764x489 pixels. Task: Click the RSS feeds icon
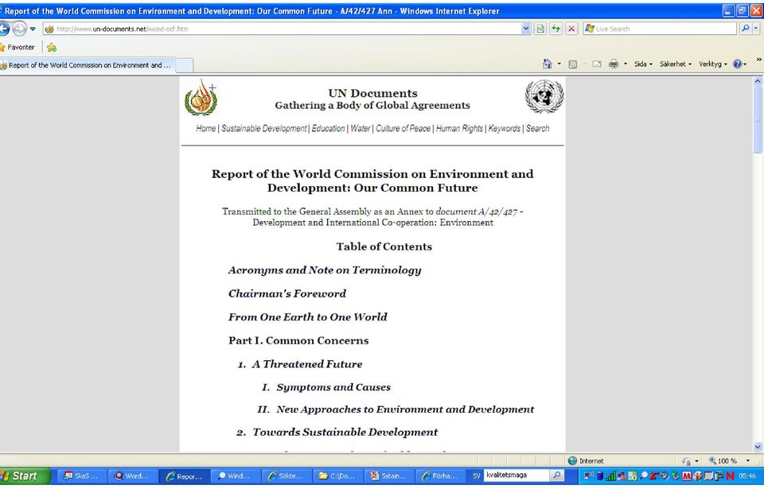click(x=573, y=64)
